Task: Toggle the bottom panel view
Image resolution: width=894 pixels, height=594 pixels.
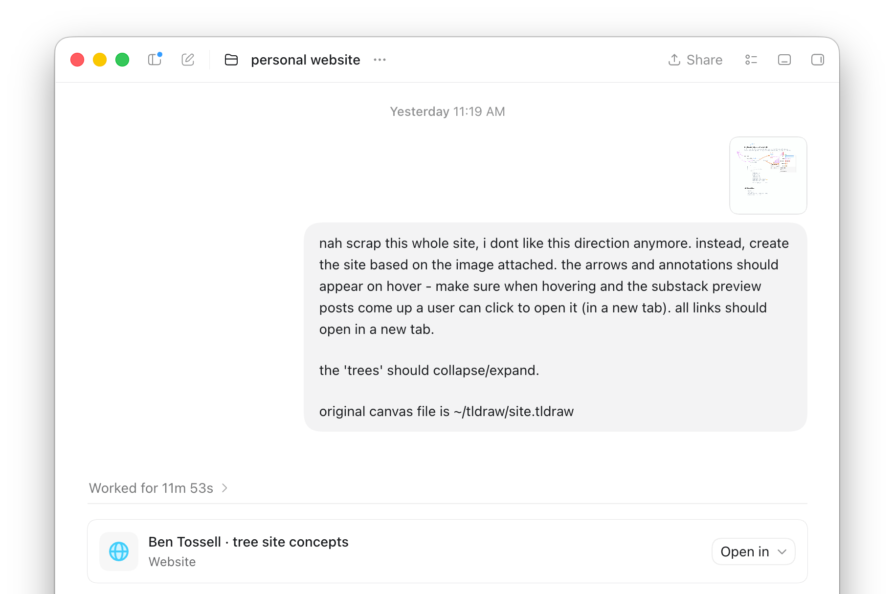Action: pos(784,60)
